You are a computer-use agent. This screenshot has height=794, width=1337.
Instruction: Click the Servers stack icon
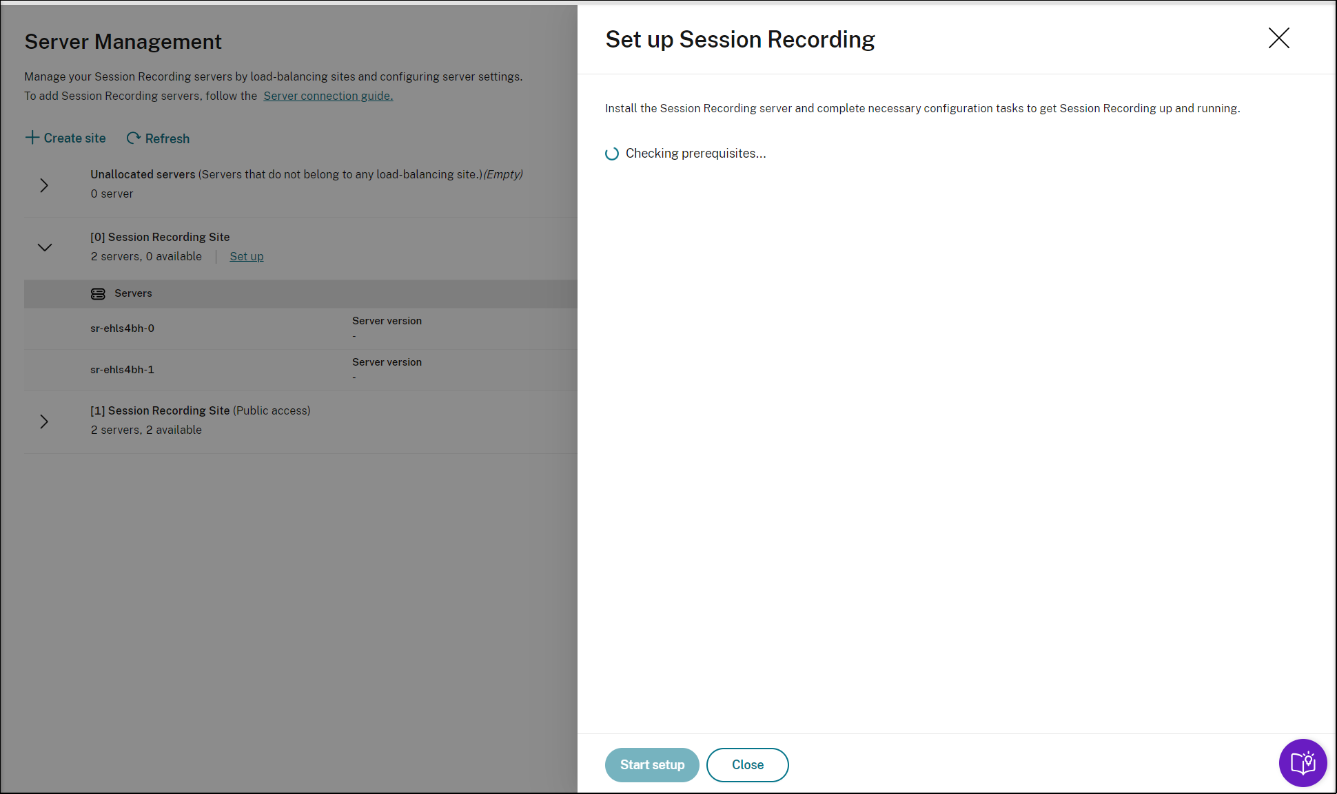98,294
